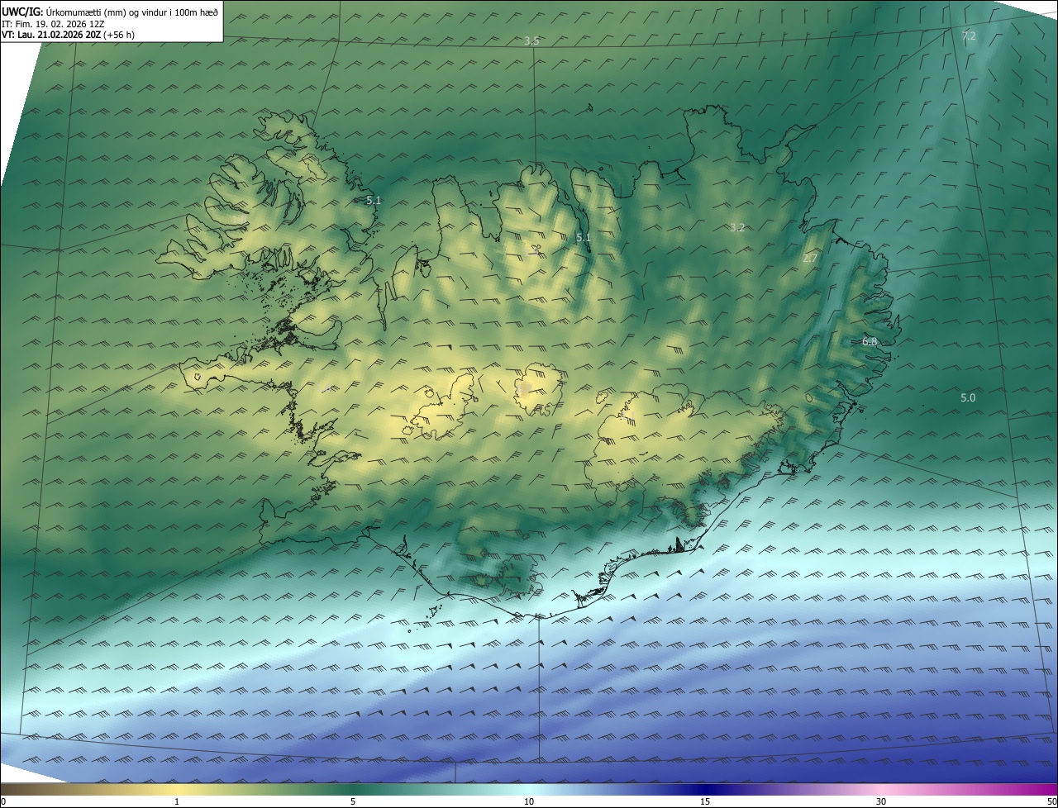1058x808 pixels.
Task: Select the valid time line "VT: Lau. 21.02.2026 20Z (+56 h)"
Action: pyautogui.click(x=68, y=35)
